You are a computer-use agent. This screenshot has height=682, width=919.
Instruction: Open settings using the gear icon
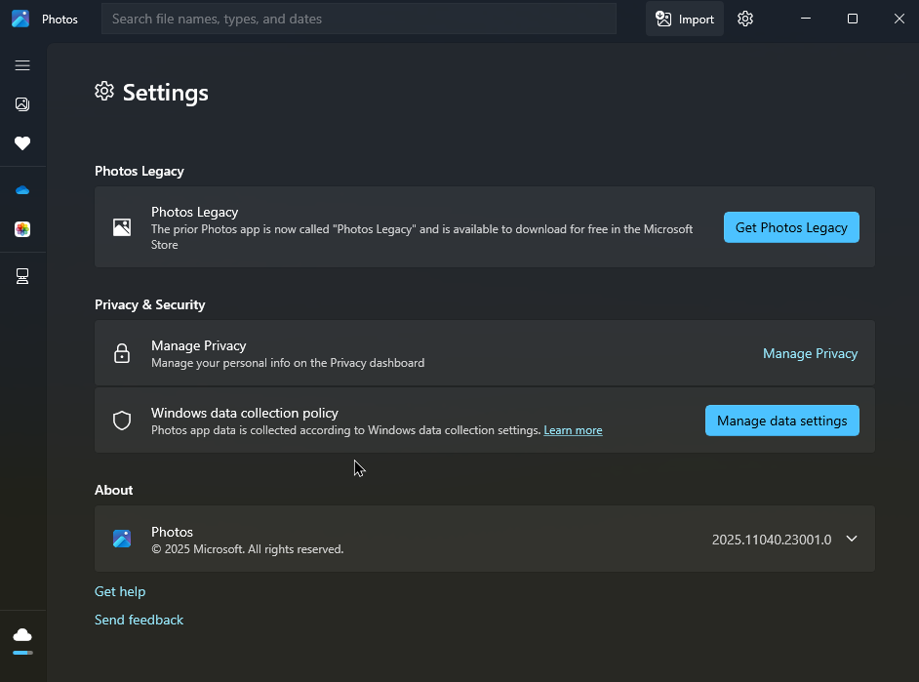[x=745, y=19]
